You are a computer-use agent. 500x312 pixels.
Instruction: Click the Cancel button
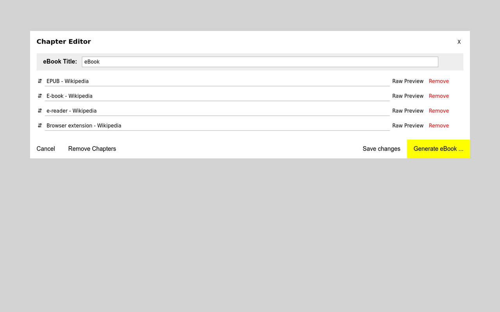point(46,149)
